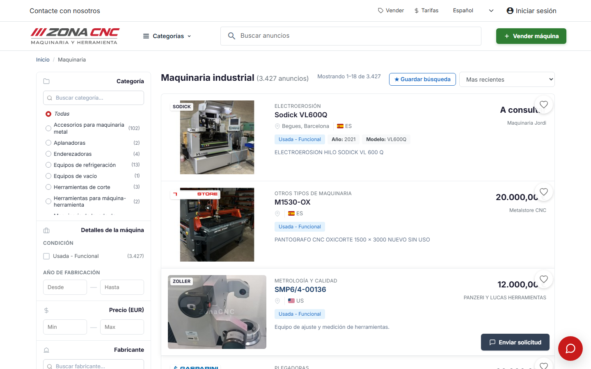Click the Maquinaria Jordi seller name
The height and width of the screenshot is (369, 591).
click(x=527, y=123)
